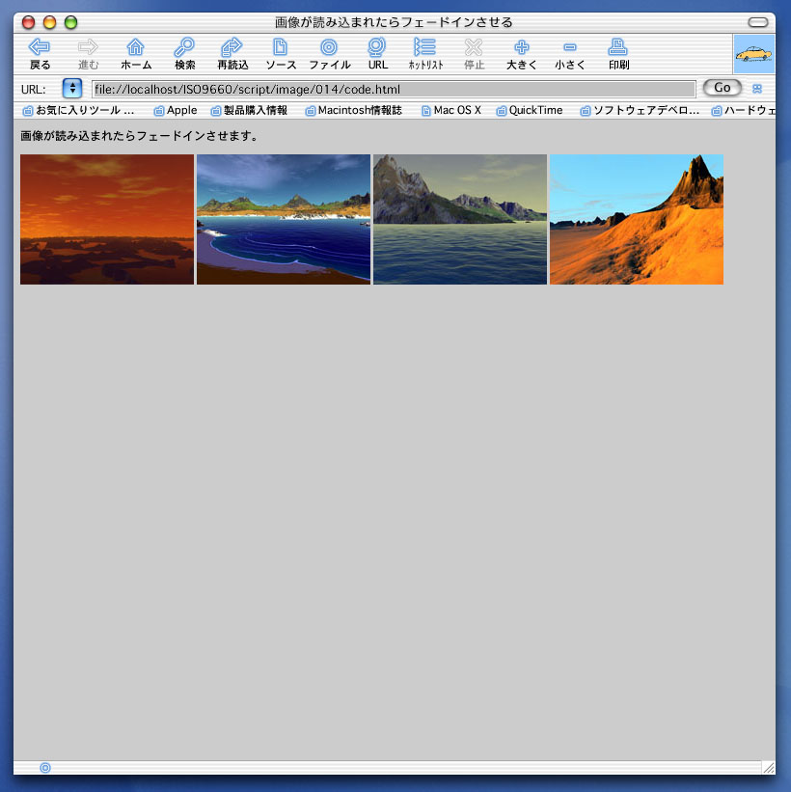This screenshot has height=792, width=791.
Task: Click the green zoom window button
Action: [x=70, y=22]
